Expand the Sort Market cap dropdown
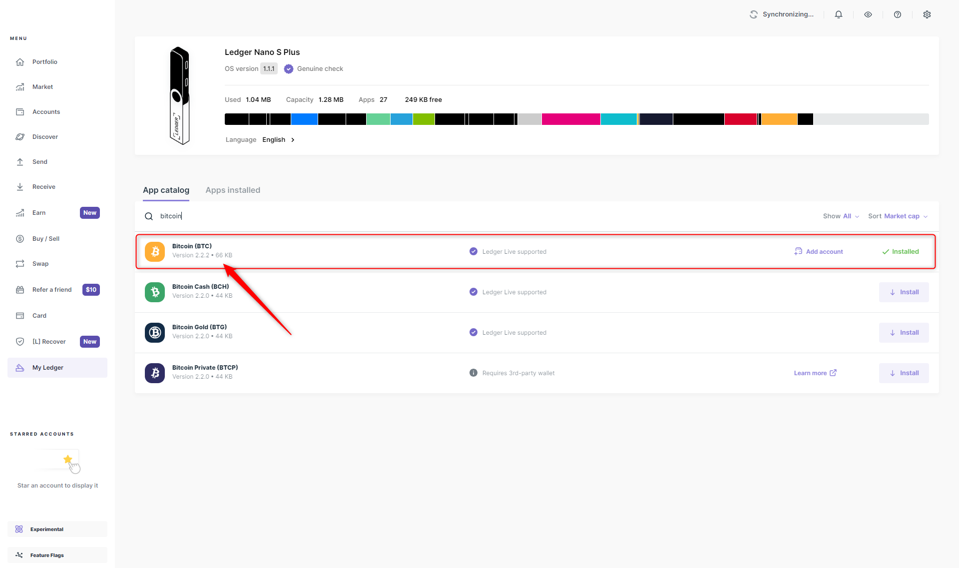Screen dimensions: 959x568 [898, 216]
